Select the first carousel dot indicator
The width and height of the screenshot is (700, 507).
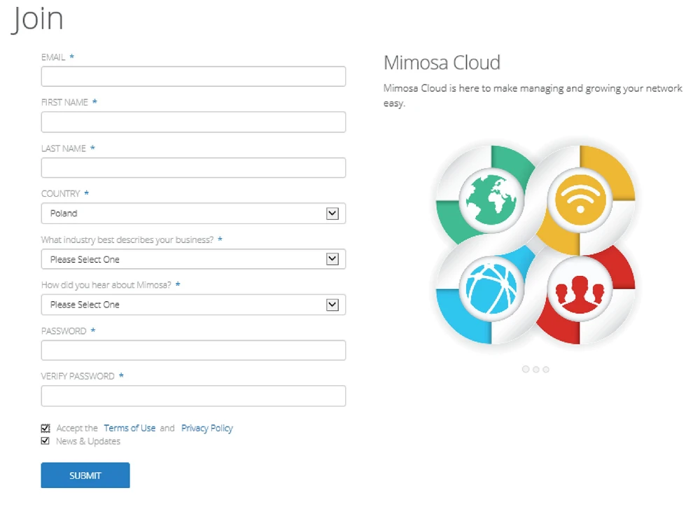pos(526,369)
